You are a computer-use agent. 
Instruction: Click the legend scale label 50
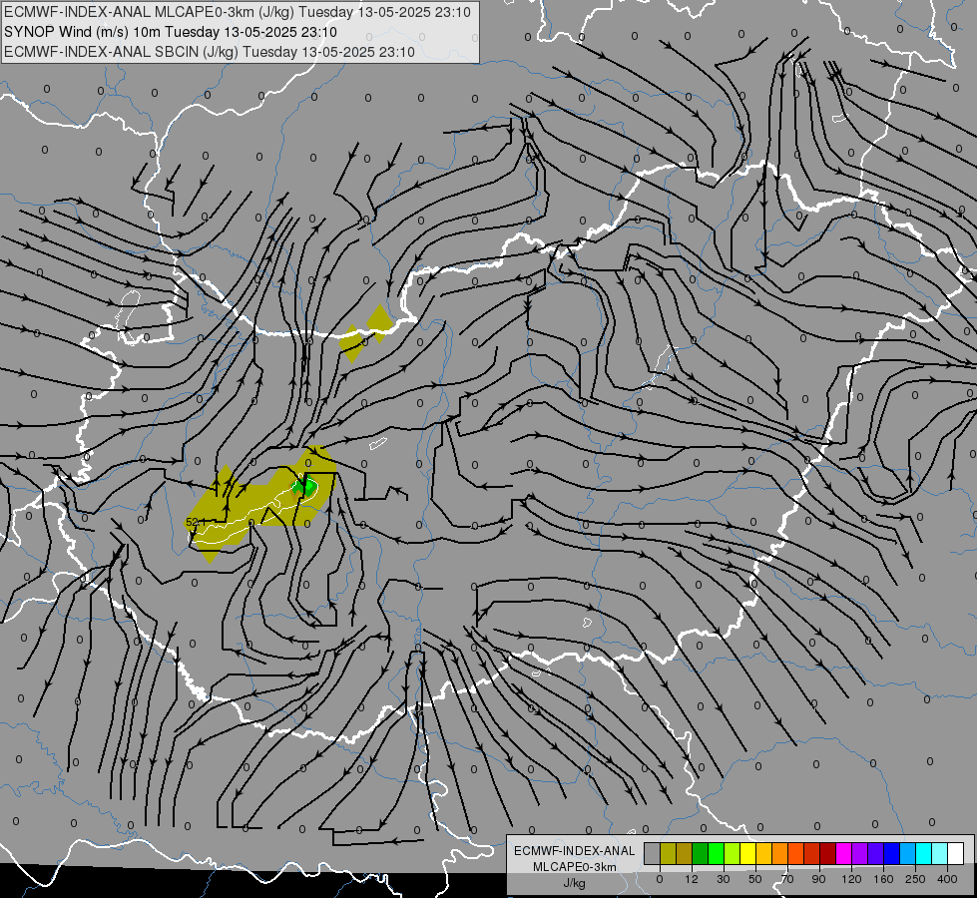pos(755,879)
